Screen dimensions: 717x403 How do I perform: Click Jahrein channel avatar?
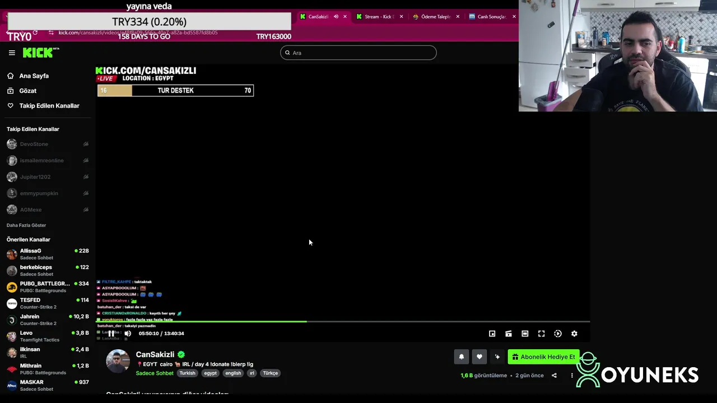point(12,320)
